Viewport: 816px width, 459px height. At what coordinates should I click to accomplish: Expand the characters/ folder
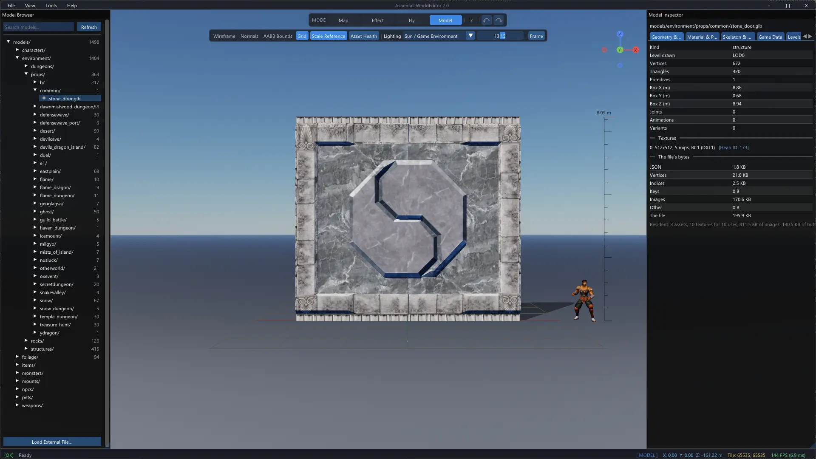17,50
